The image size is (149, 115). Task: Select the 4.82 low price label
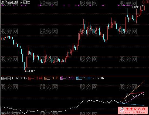click(x=32, y=71)
